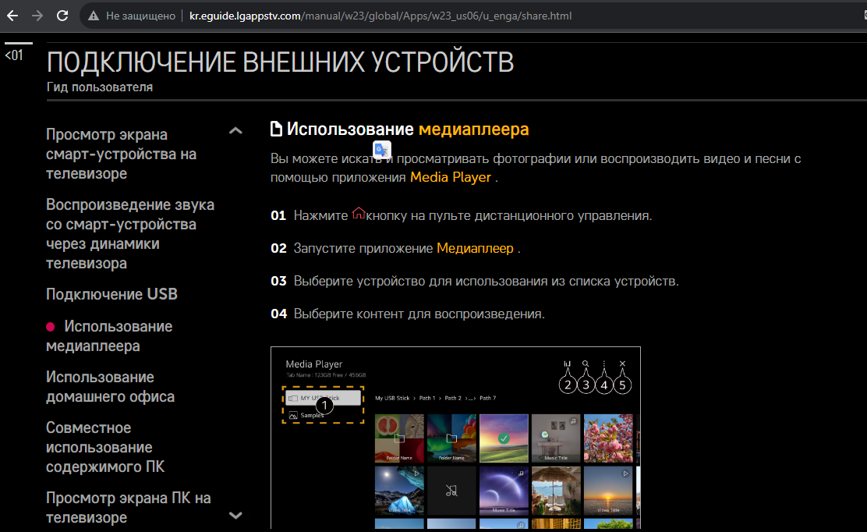Click the X close icon in Media Player image
The width and height of the screenshot is (867, 532).
pos(622,364)
